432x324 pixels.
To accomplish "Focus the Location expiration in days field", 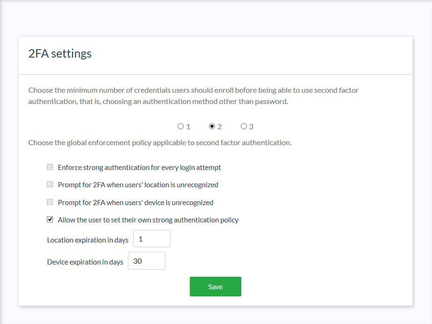I will (151, 238).
